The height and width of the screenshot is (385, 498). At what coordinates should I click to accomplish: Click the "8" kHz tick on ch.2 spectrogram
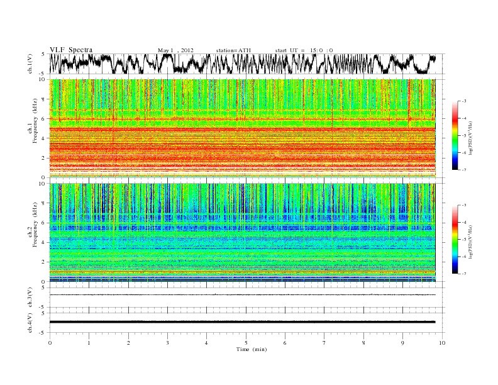pos(43,203)
